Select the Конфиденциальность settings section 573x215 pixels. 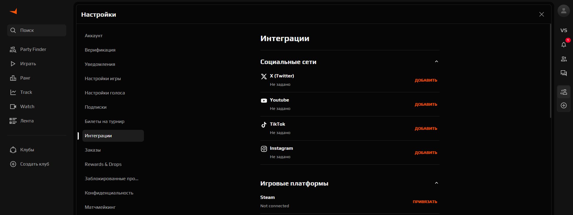[109, 193]
